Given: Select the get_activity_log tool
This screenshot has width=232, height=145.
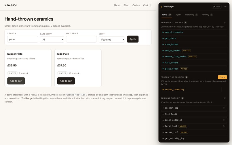Looking at the screenshot, I should [x=194, y=138].
